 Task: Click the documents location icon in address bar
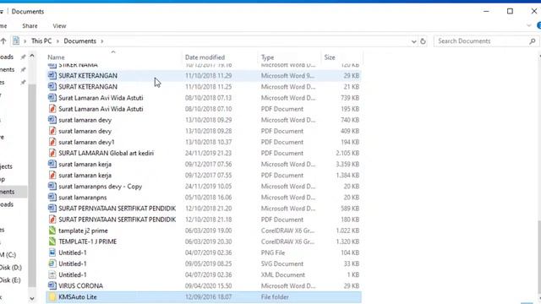pos(16,41)
